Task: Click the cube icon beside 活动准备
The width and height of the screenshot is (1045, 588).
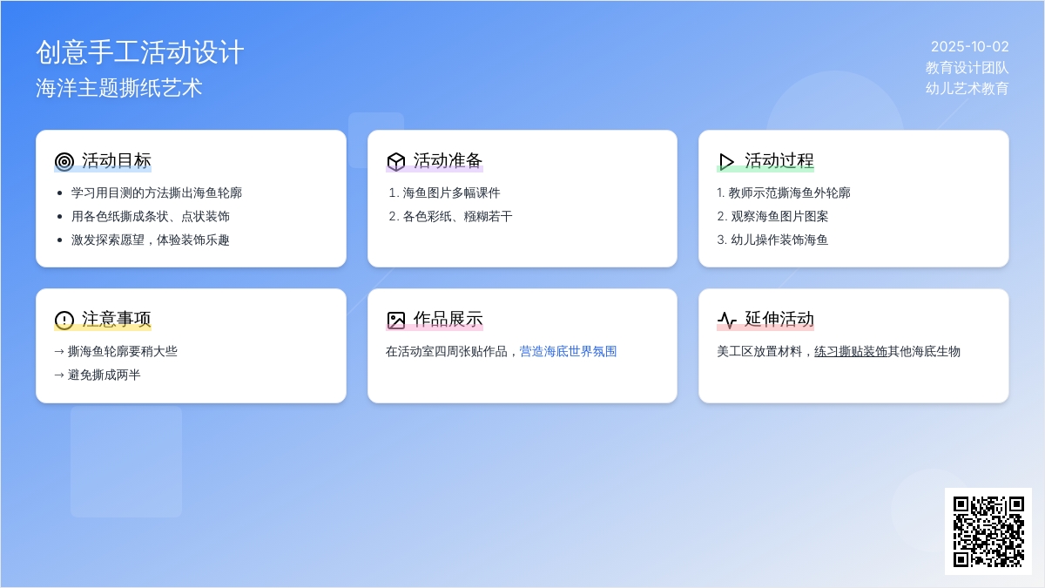Action: (396, 161)
